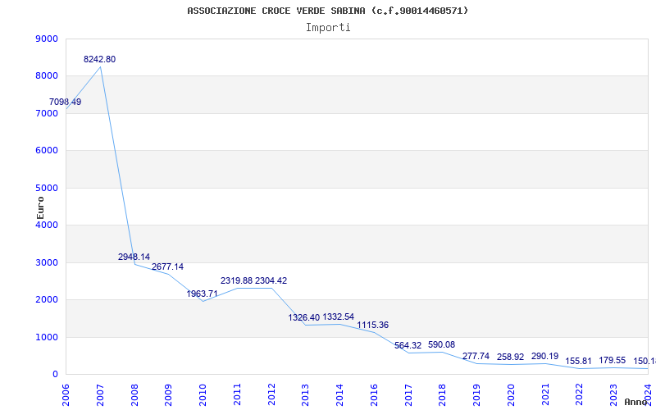This screenshot has width=656, height=410.
Task: Click the Importi chart subtitle
Action: [x=328, y=27]
